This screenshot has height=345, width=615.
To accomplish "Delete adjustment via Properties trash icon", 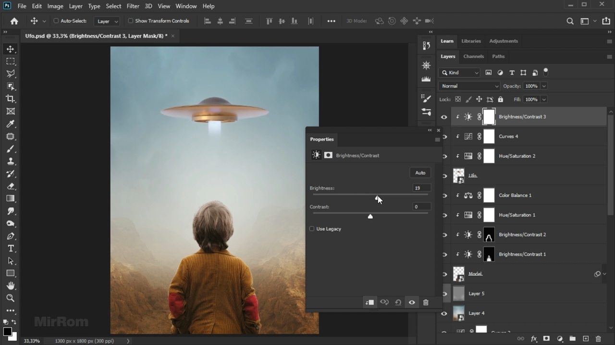I will pos(426,302).
